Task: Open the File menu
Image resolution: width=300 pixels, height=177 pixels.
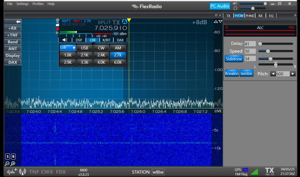Action: [x=10, y=4]
